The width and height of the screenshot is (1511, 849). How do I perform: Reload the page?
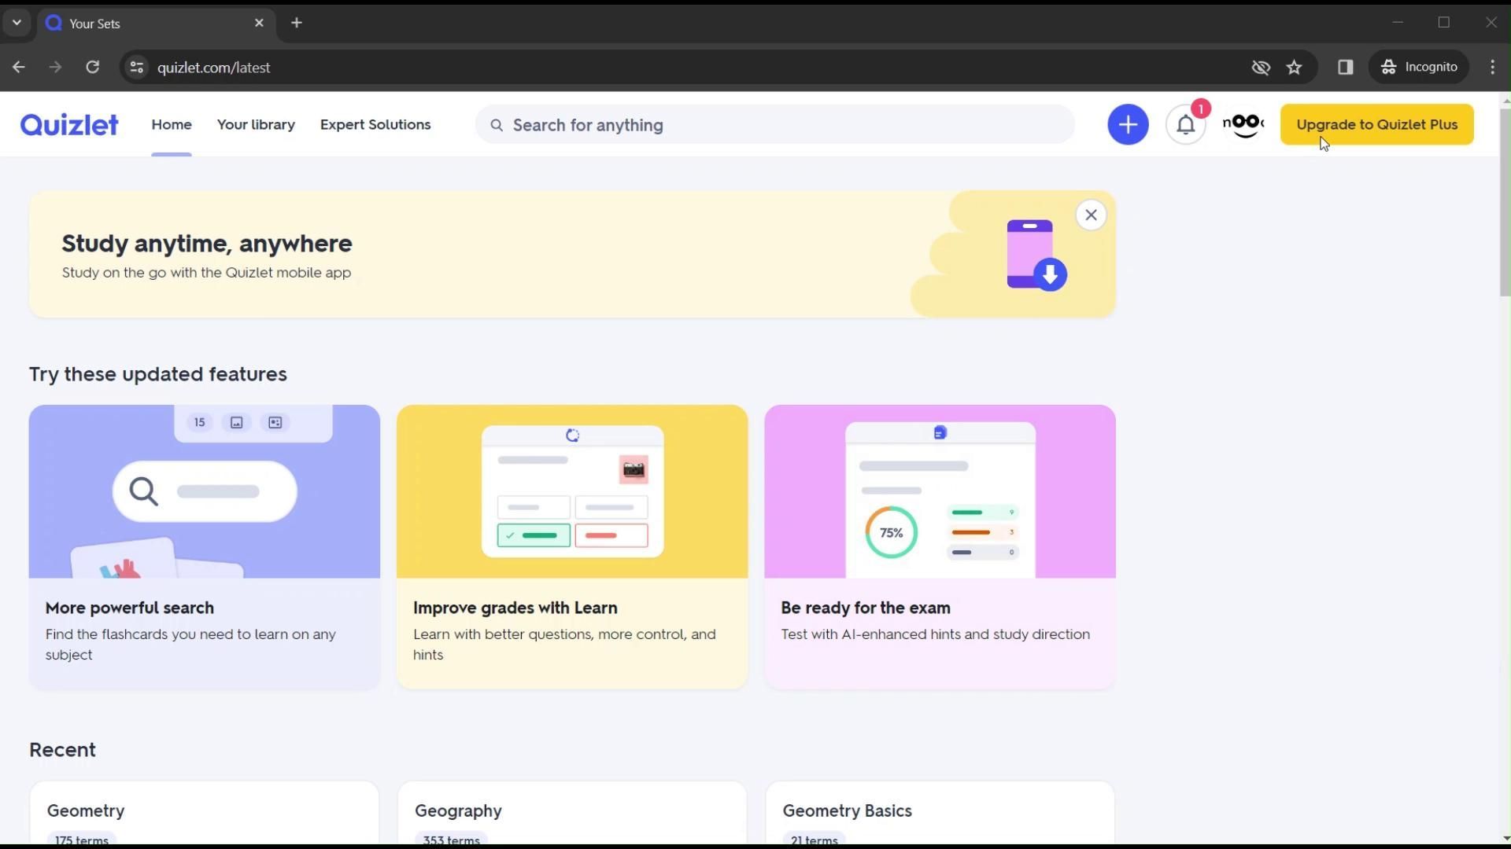93,68
